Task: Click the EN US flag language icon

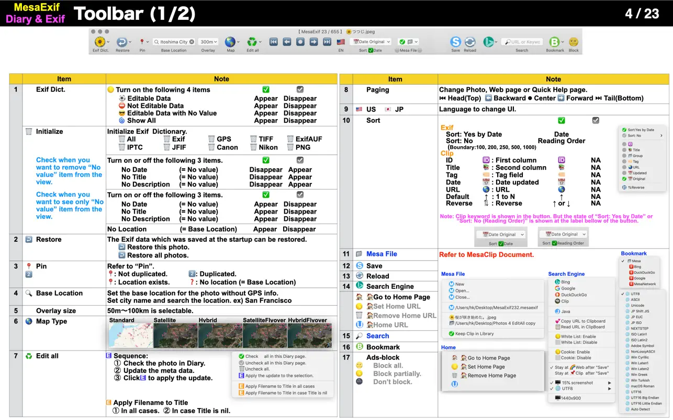Action: pyautogui.click(x=341, y=42)
